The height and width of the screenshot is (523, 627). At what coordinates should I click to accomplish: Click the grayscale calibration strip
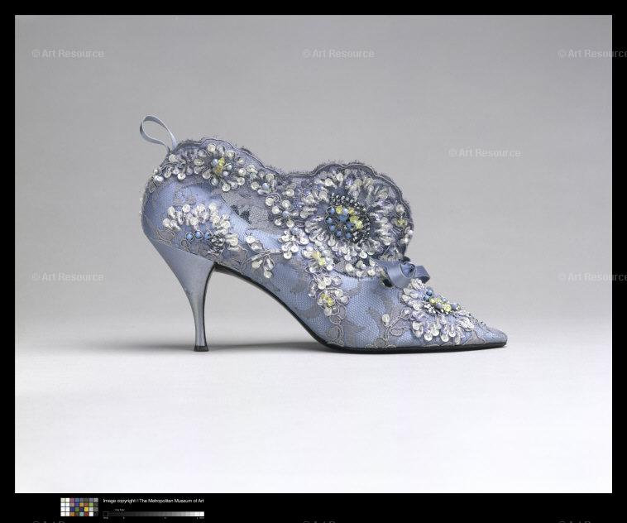pyautogui.click(x=154, y=514)
